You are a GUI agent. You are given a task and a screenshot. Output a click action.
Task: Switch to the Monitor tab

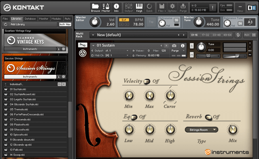[x=44, y=19]
